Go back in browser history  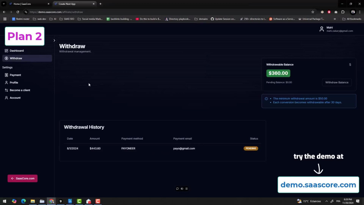(x=4, y=12)
